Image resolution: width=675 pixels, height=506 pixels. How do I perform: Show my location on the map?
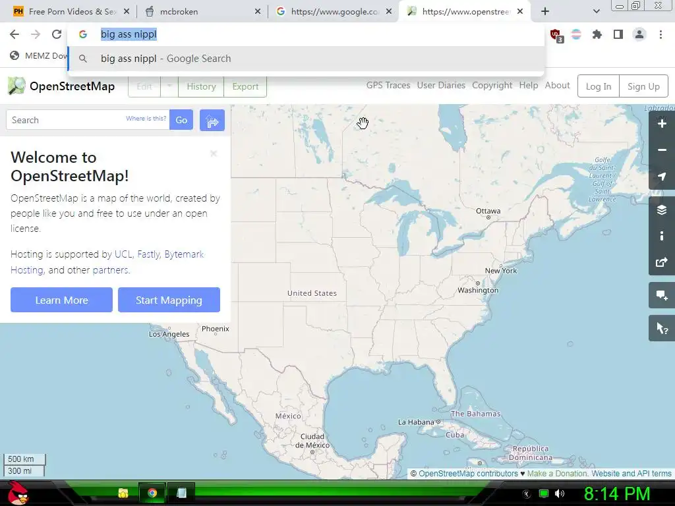click(x=662, y=177)
